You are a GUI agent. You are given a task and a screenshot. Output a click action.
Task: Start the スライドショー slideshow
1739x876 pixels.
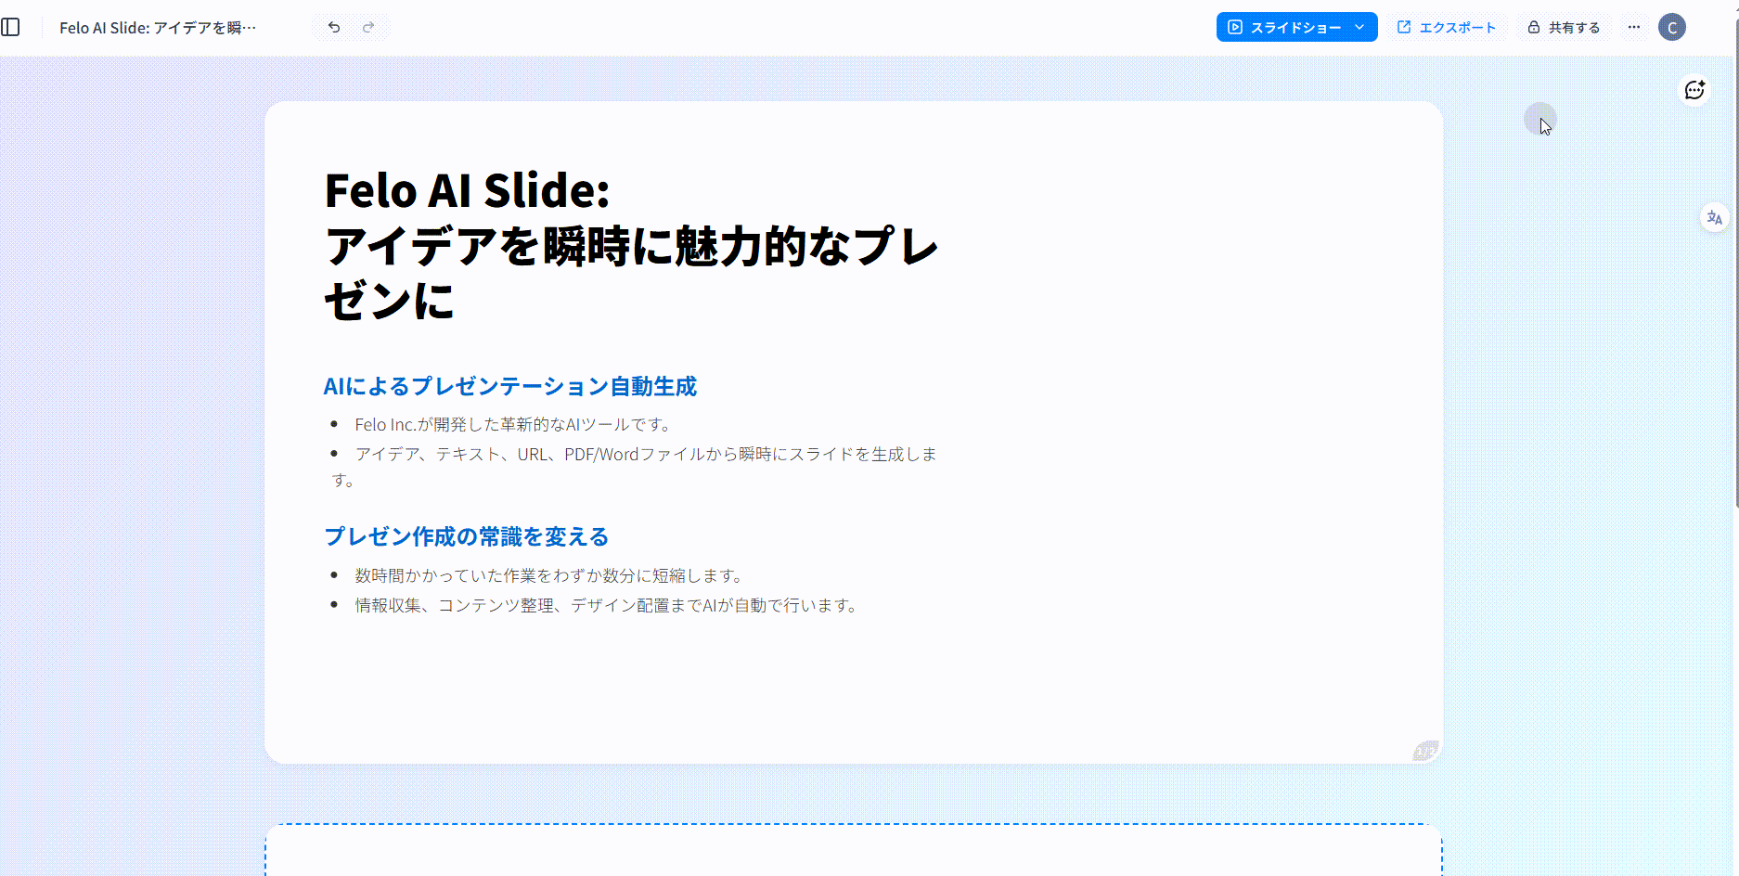pyautogui.click(x=1284, y=27)
